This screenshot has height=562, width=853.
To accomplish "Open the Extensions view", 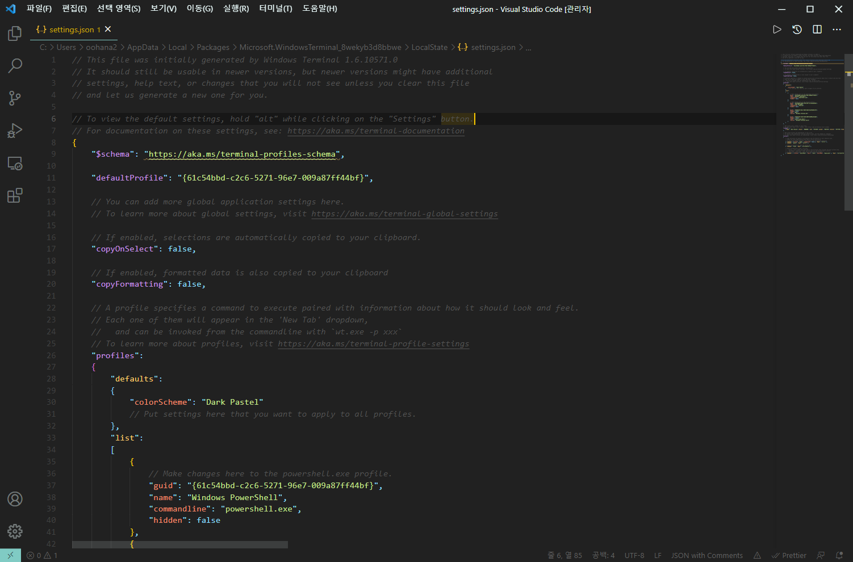I will pos(15,196).
